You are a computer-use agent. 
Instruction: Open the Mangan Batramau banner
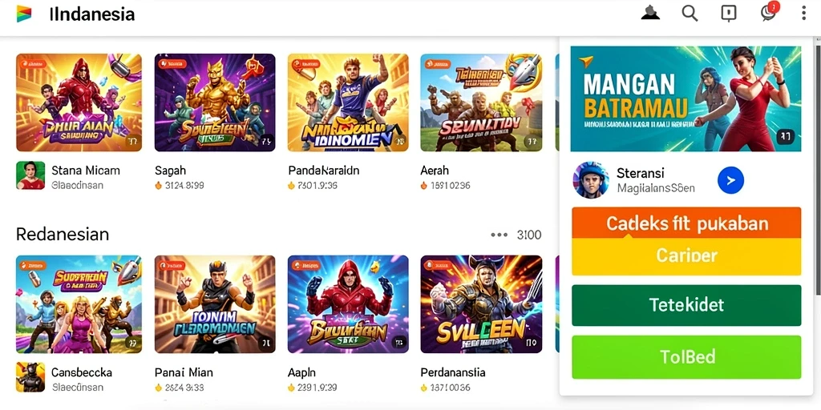coord(686,98)
